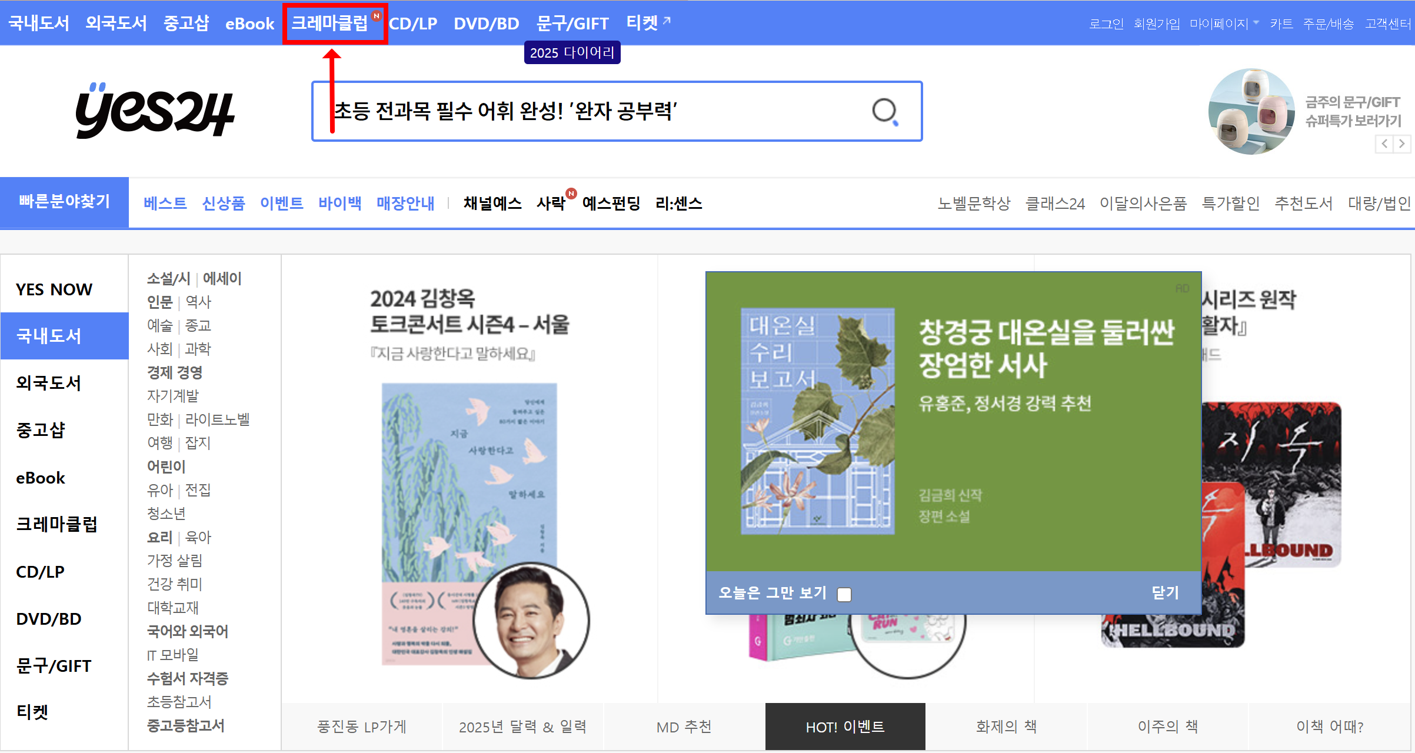
Task: Check the 오늘은 그만 보기 checkbox
Action: click(844, 595)
